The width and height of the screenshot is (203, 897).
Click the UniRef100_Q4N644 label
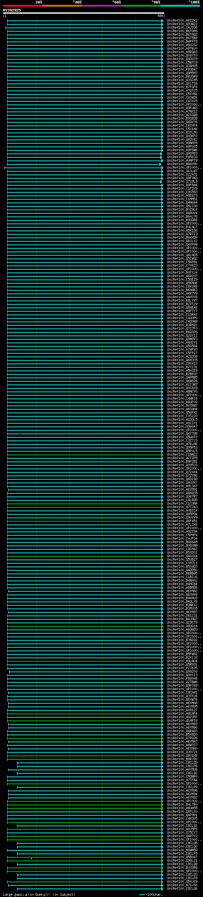pyautogui.click(x=182, y=202)
